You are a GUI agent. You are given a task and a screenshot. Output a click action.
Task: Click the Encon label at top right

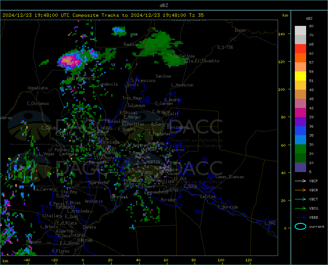coord(240,30)
